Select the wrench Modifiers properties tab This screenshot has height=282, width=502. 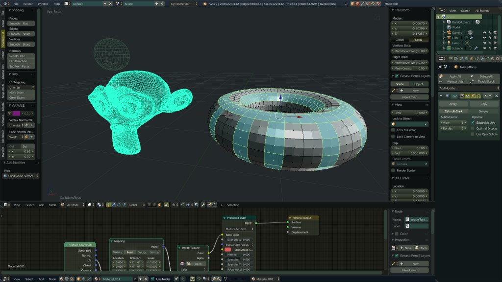click(482, 59)
